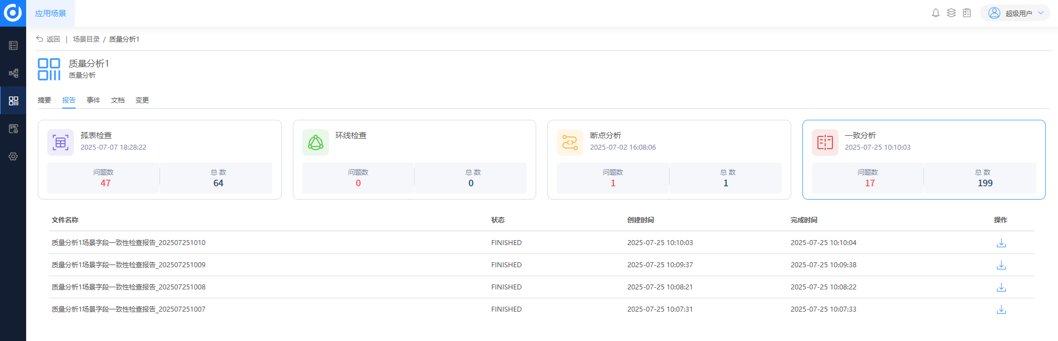
Task: Open the list view icon in the left sidebar
Action: [x=13, y=45]
